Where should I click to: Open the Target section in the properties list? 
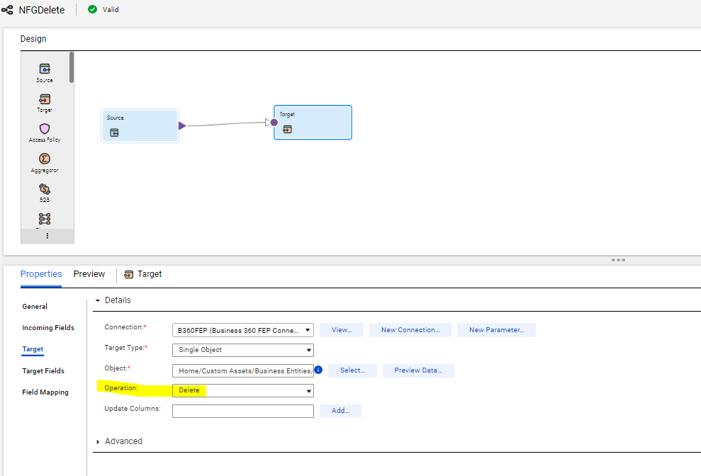pyautogui.click(x=33, y=349)
